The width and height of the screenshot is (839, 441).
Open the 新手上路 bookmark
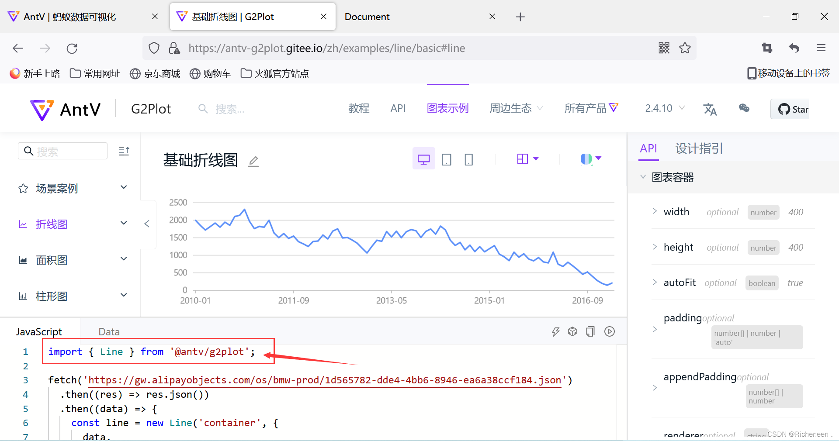point(35,73)
